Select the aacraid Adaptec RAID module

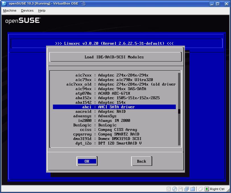(x=114, y=111)
